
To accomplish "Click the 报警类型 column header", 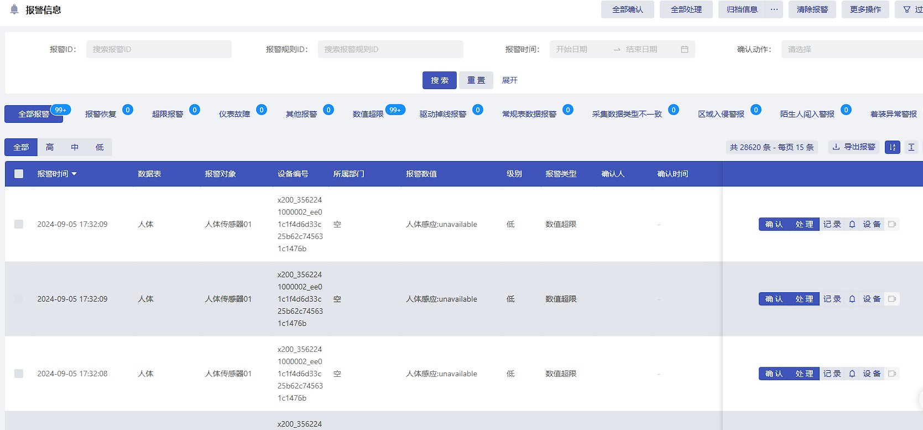I will click(x=561, y=174).
